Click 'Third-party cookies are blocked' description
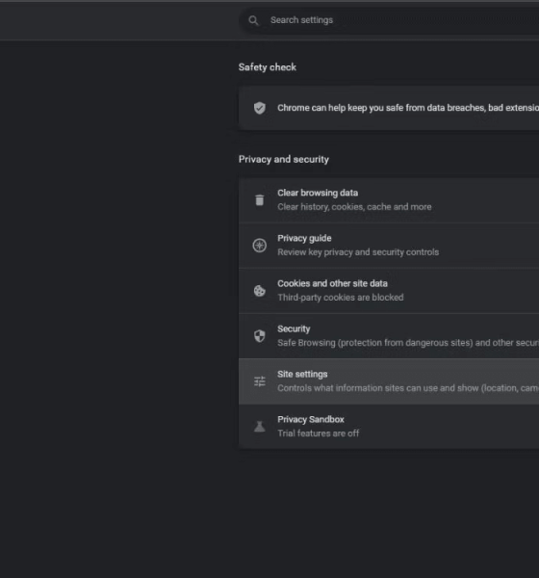 341,298
